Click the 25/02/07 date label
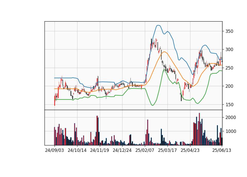 coord(145,151)
